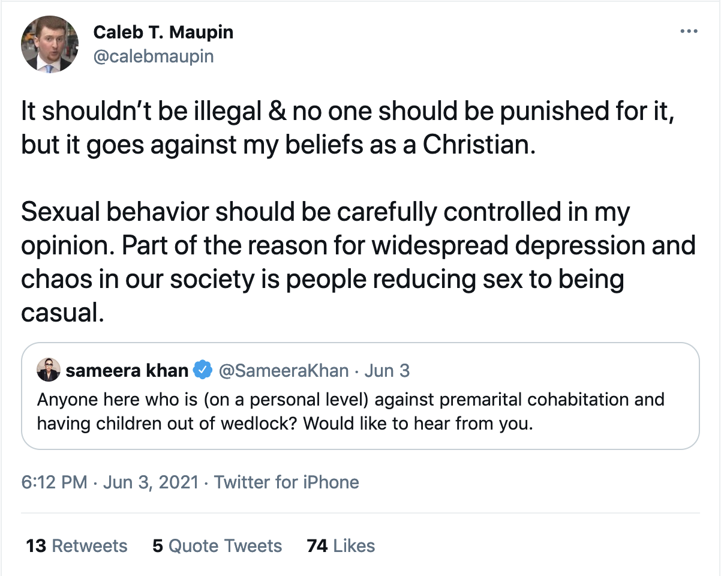721x576 pixels.
Task: Click the quoted tweet's Jun 3 date
Action: tap(387, 371)
